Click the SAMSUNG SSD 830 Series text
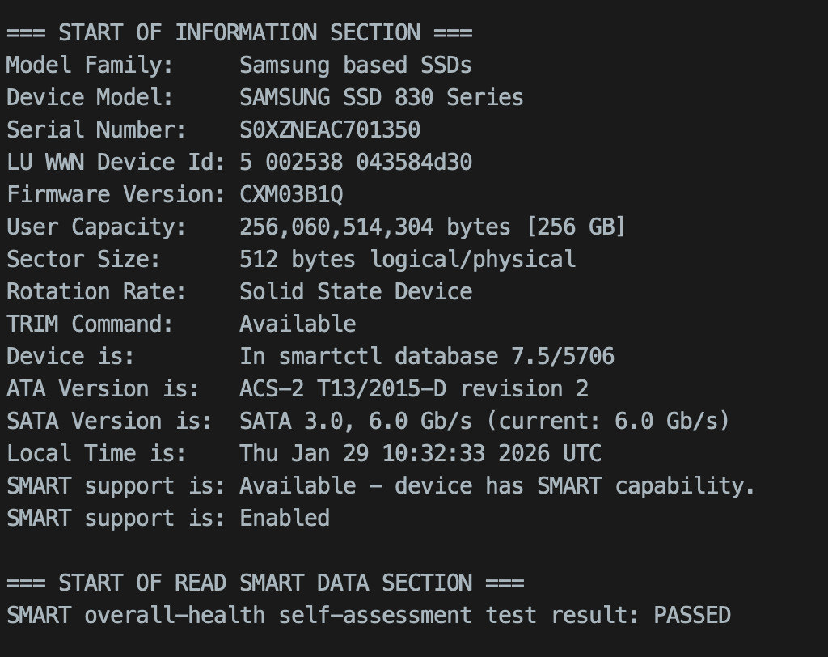 tap(381, 97)
